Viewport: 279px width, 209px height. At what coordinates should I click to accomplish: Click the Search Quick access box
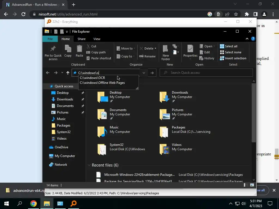click(x=206, y=73)
